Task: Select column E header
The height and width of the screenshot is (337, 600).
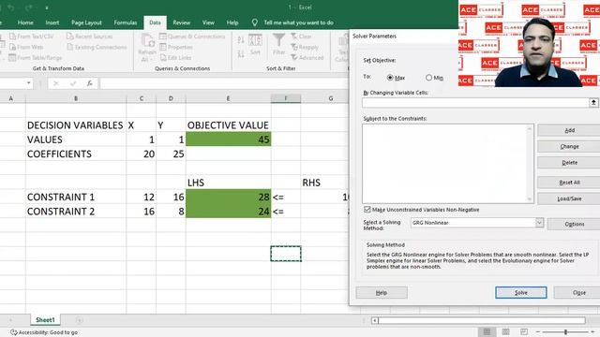Action: (x=229, y=98)
